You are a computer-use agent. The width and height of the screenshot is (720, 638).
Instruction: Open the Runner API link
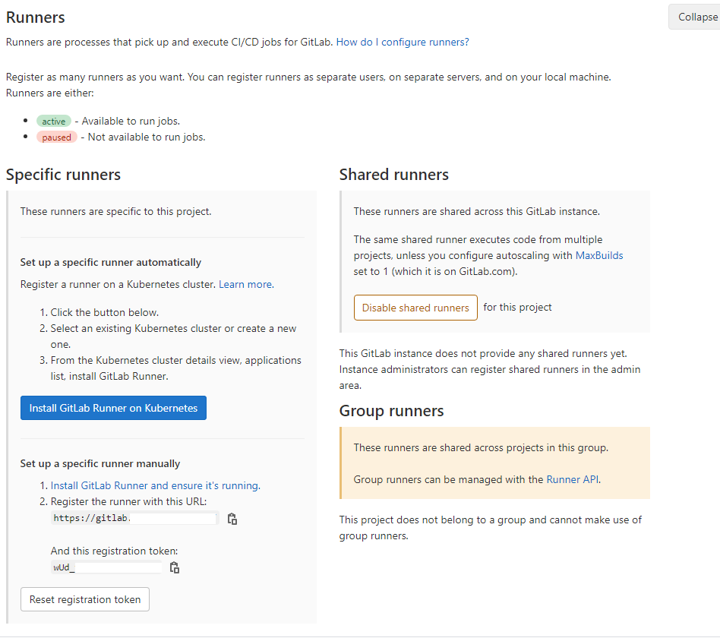click(x=573, y=479)
